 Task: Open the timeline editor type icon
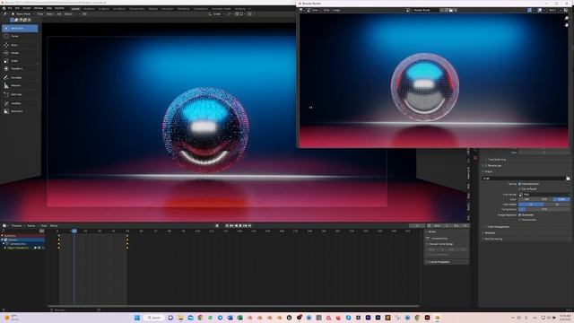[x=5, y=225]
